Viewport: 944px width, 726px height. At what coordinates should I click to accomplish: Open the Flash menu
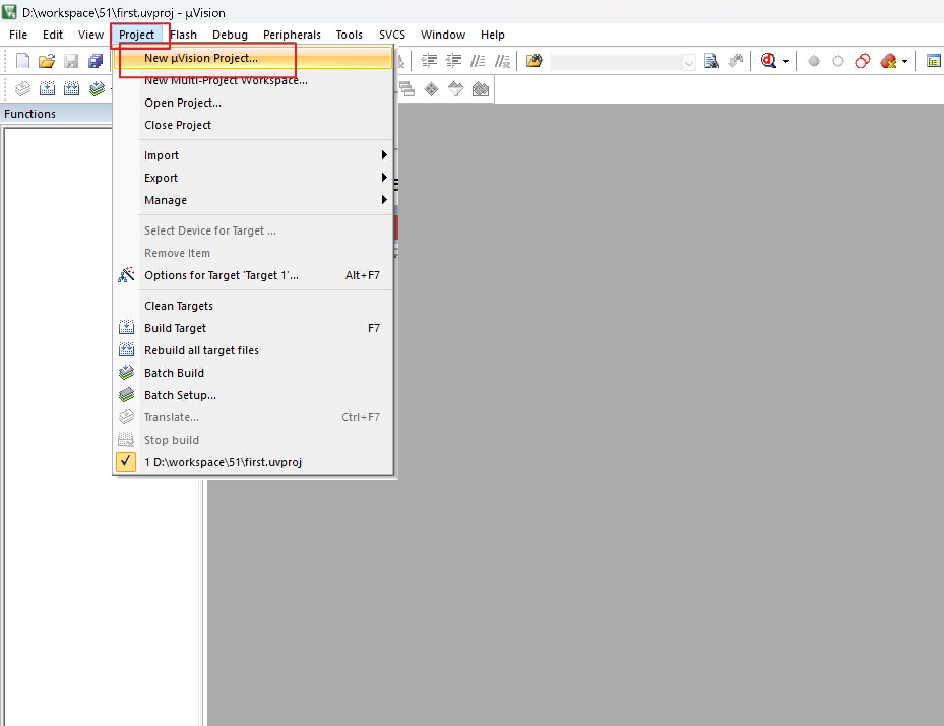pyautogui.click(x=183, y=35)
